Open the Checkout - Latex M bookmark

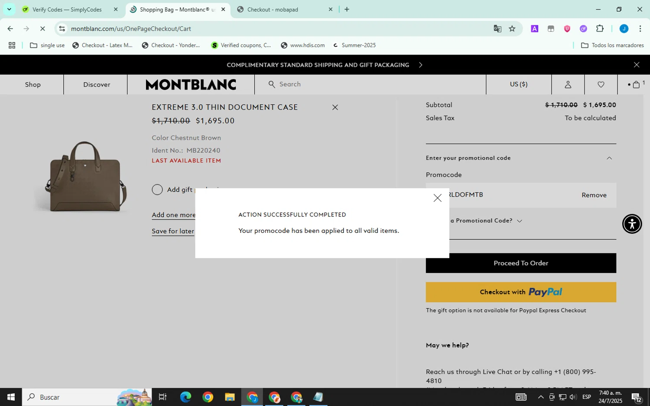point(102,45)
